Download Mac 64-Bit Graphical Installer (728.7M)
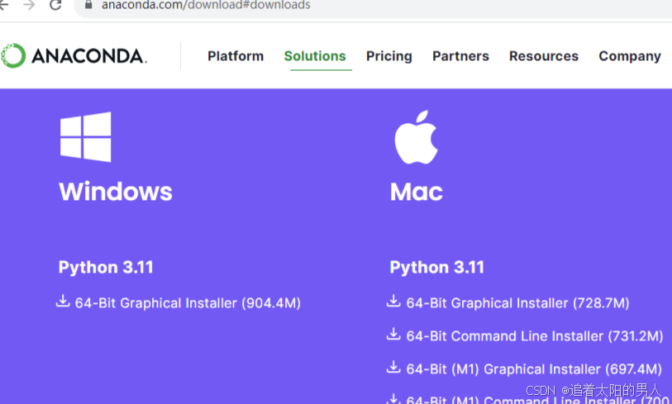The image size is (672, 404). [x=517, y=303]
